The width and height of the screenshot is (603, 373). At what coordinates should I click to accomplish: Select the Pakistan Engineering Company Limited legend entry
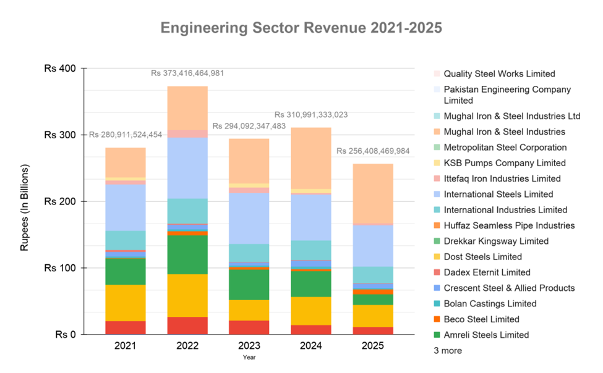coord(507,94)
